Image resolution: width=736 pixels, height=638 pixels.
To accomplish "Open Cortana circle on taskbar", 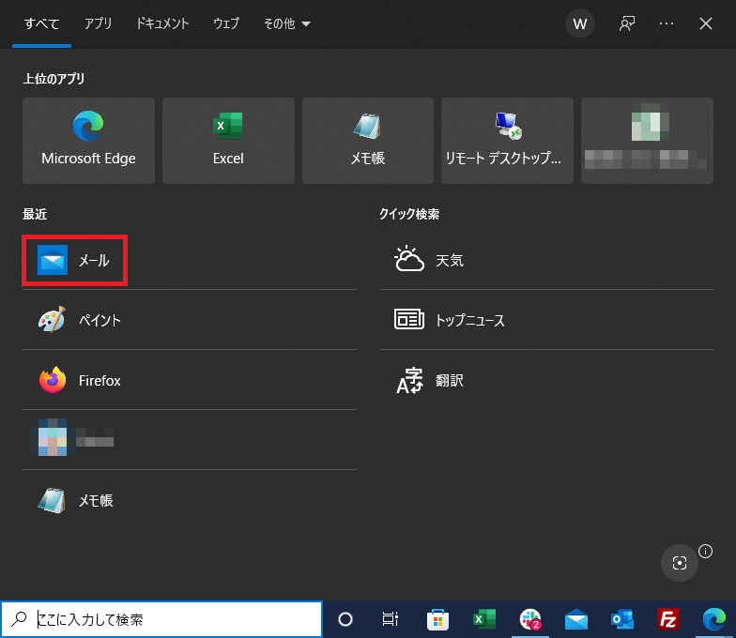I will coord(345,619).
